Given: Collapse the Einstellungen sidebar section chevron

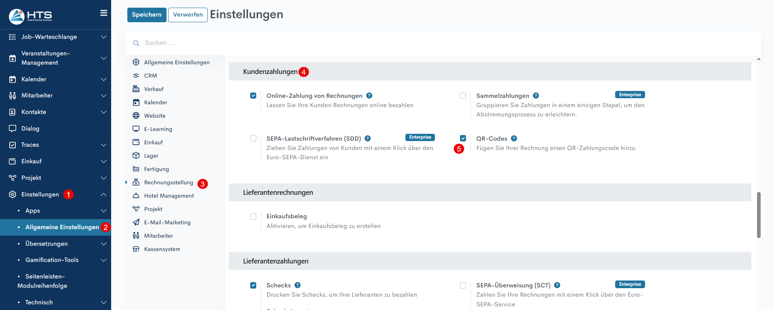Looking at the screenshot, I should point(103,194).
